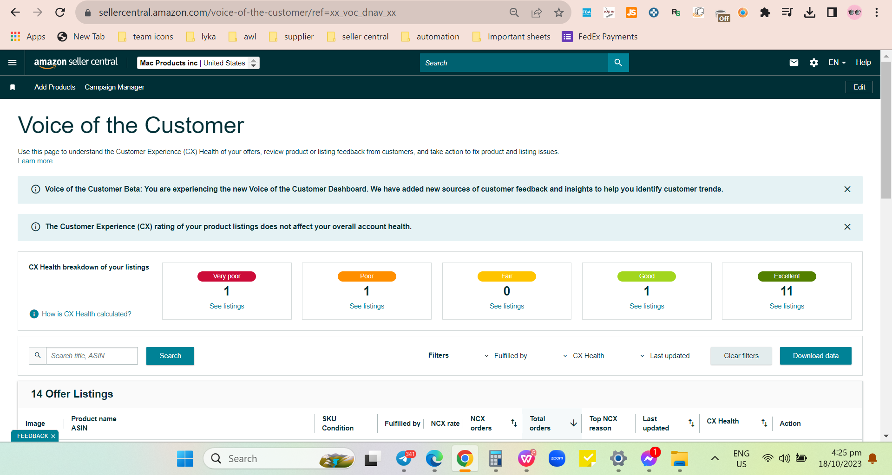The image size is (892, 475).
Task: Click the Search title, ASIN input field
Action: click(x=92, y=356)
